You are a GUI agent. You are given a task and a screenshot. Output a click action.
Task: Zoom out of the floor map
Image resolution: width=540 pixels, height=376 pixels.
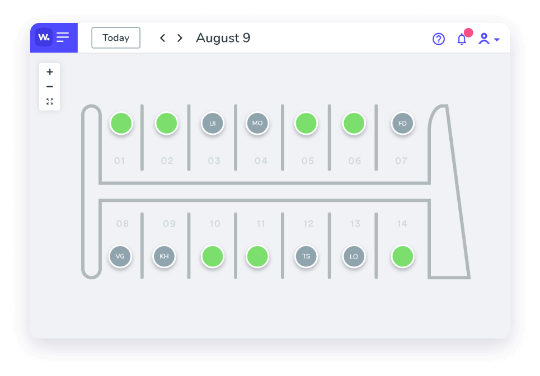(x=50, y=87)
